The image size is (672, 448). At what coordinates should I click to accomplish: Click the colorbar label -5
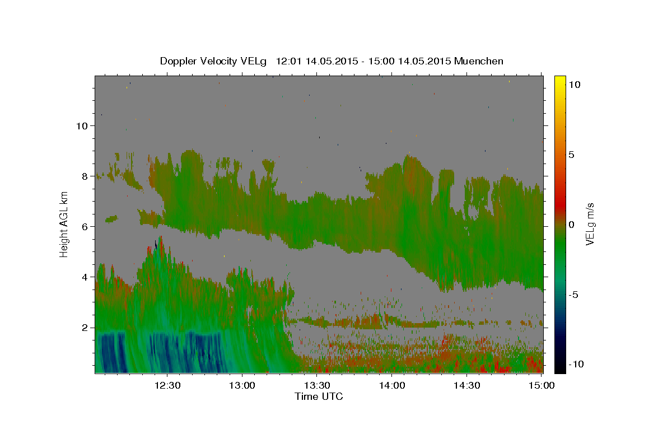[x=573, y=295]
